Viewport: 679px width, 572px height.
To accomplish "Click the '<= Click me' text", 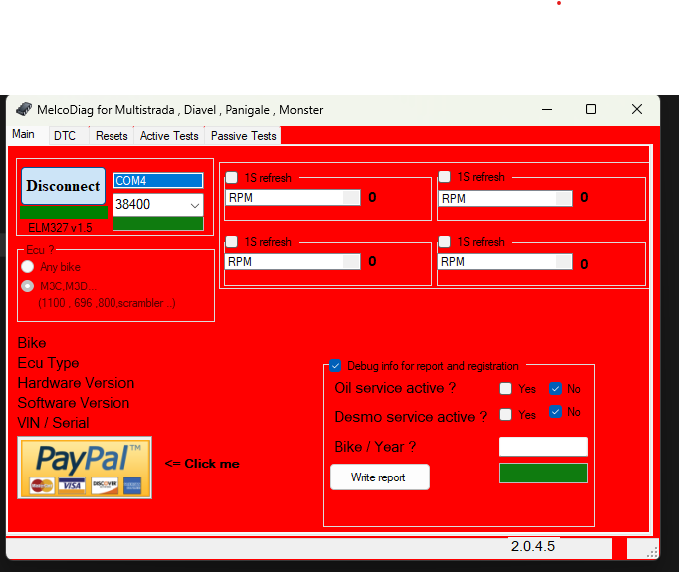I will [x=202, y=464].
